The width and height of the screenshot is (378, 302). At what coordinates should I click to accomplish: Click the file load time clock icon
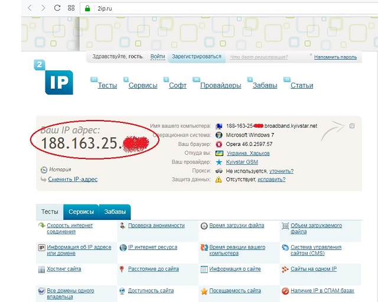pos(204,226)
